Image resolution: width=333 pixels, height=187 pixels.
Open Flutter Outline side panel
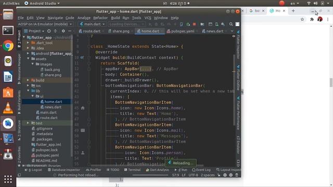pos(238,78)
